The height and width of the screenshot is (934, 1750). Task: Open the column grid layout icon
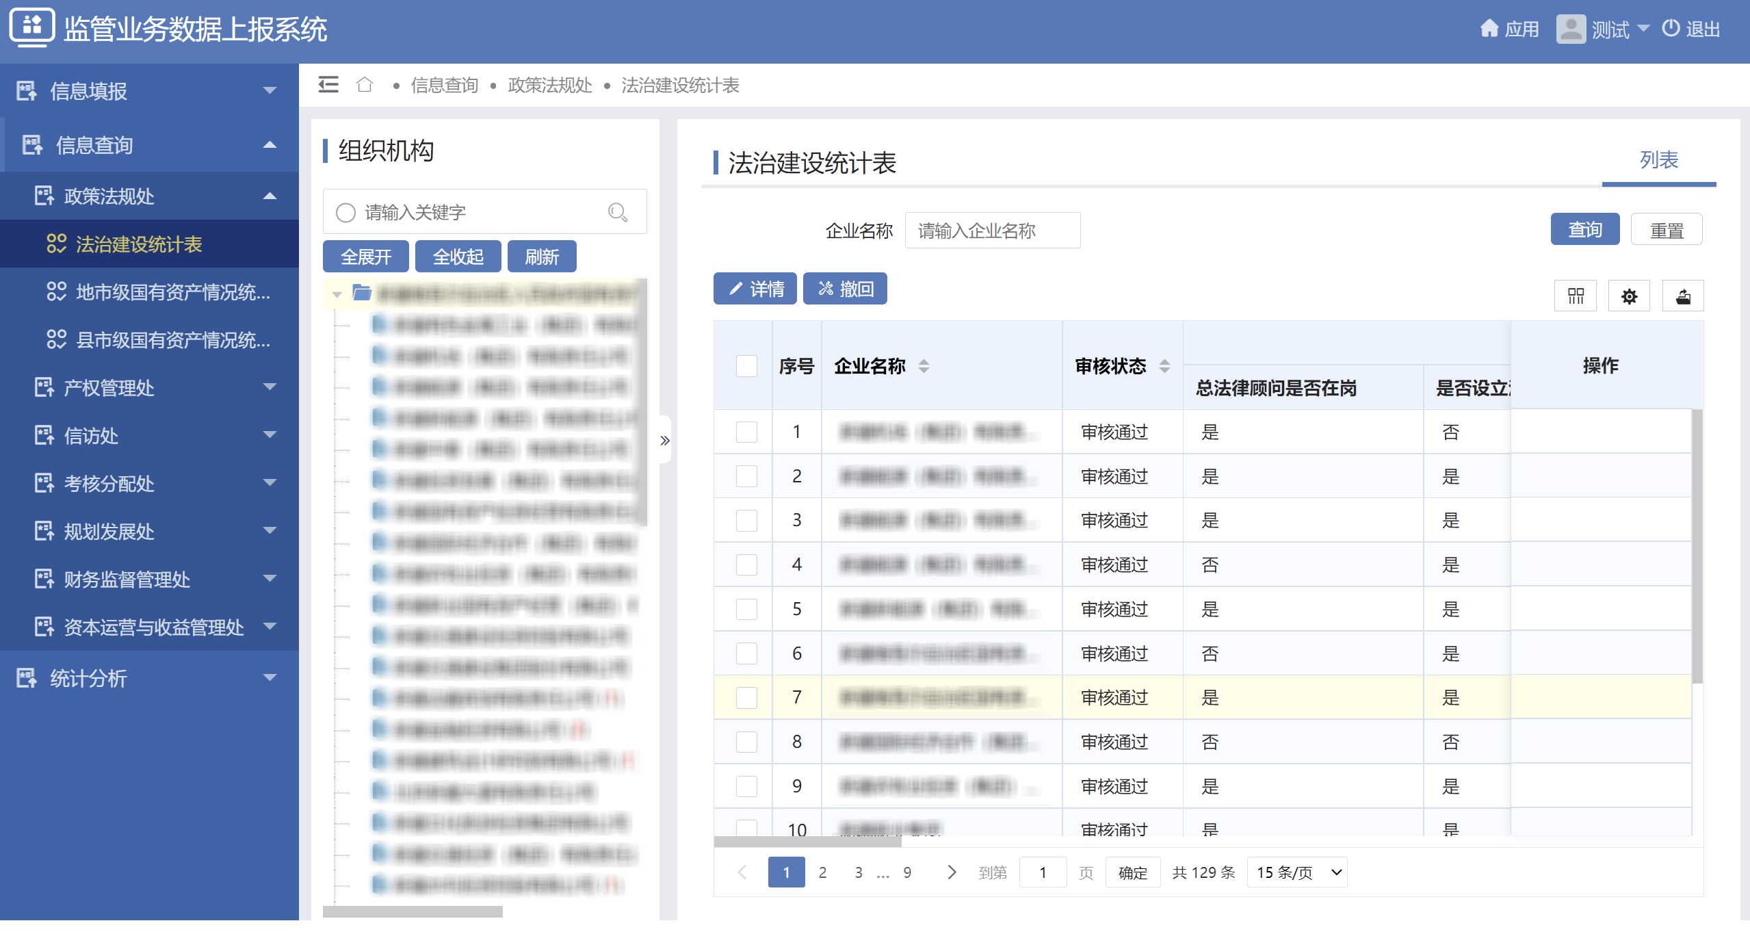point(1576,296)
